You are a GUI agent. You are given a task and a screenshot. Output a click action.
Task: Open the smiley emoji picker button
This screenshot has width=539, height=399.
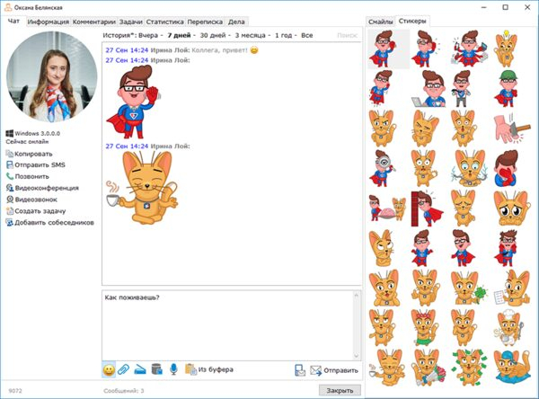tap(109, 369)
